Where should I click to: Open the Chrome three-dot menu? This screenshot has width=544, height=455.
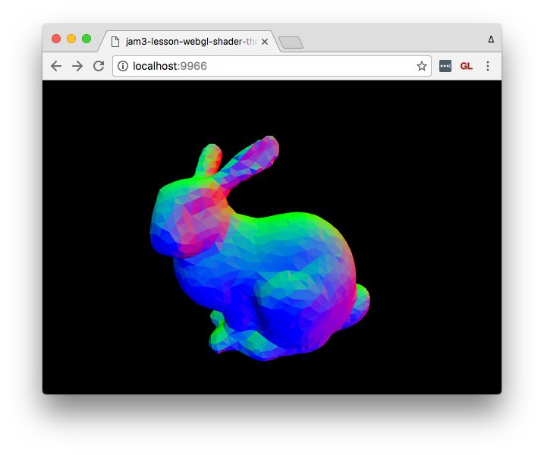click(488, 66)
